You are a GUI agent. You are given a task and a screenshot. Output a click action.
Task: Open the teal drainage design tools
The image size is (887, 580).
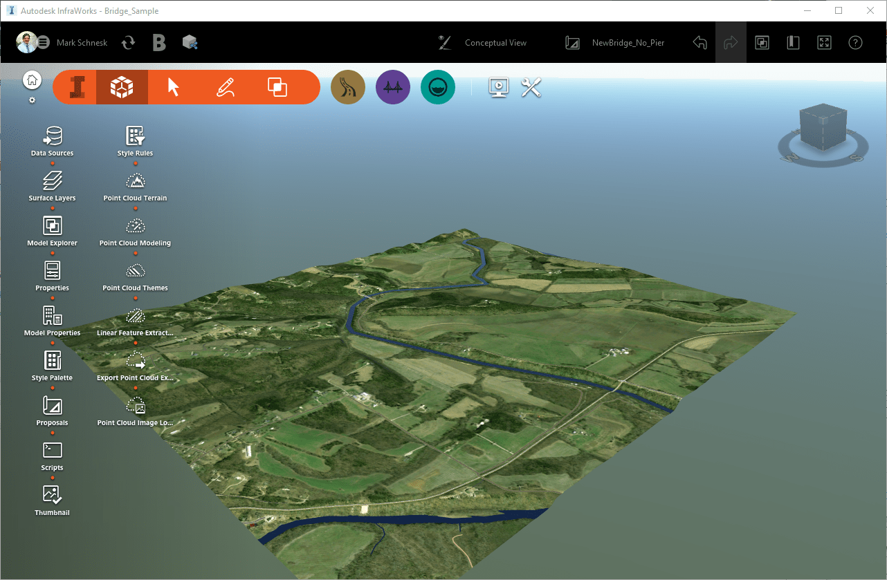pos(438,87)
